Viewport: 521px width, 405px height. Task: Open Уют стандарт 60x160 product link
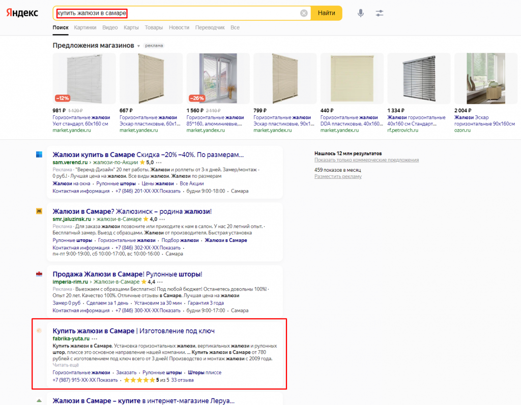(x=81, y=120)
